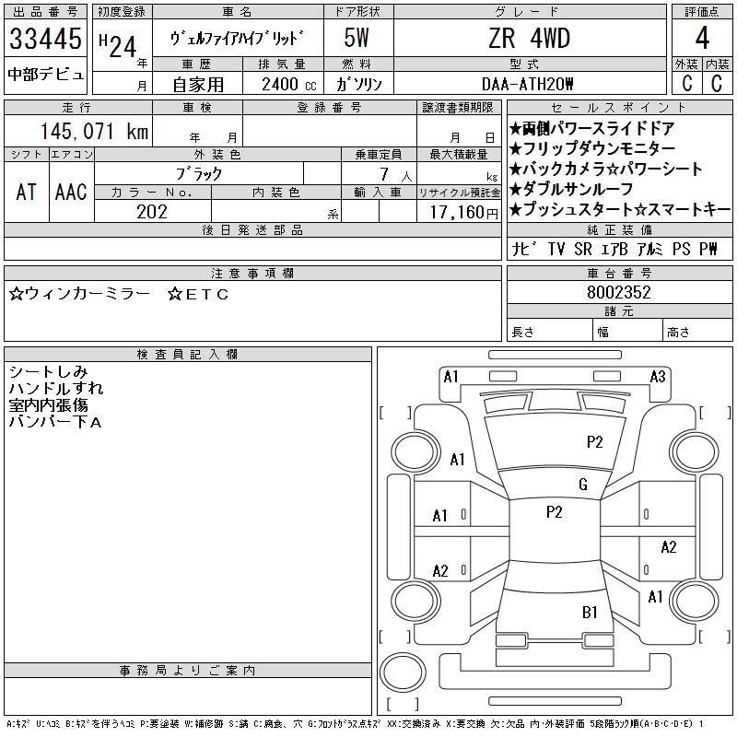Select the sales point バックカメラ☆パワーシート
737x737 pixels.
click(x=605, y=169)
